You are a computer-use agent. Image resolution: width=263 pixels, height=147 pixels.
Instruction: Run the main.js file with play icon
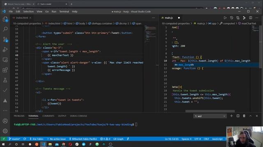pyautogui.click(x=225, y=18)
